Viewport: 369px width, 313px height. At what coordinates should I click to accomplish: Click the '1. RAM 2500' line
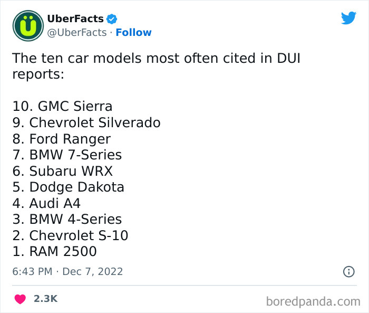(x=54, y=251)
